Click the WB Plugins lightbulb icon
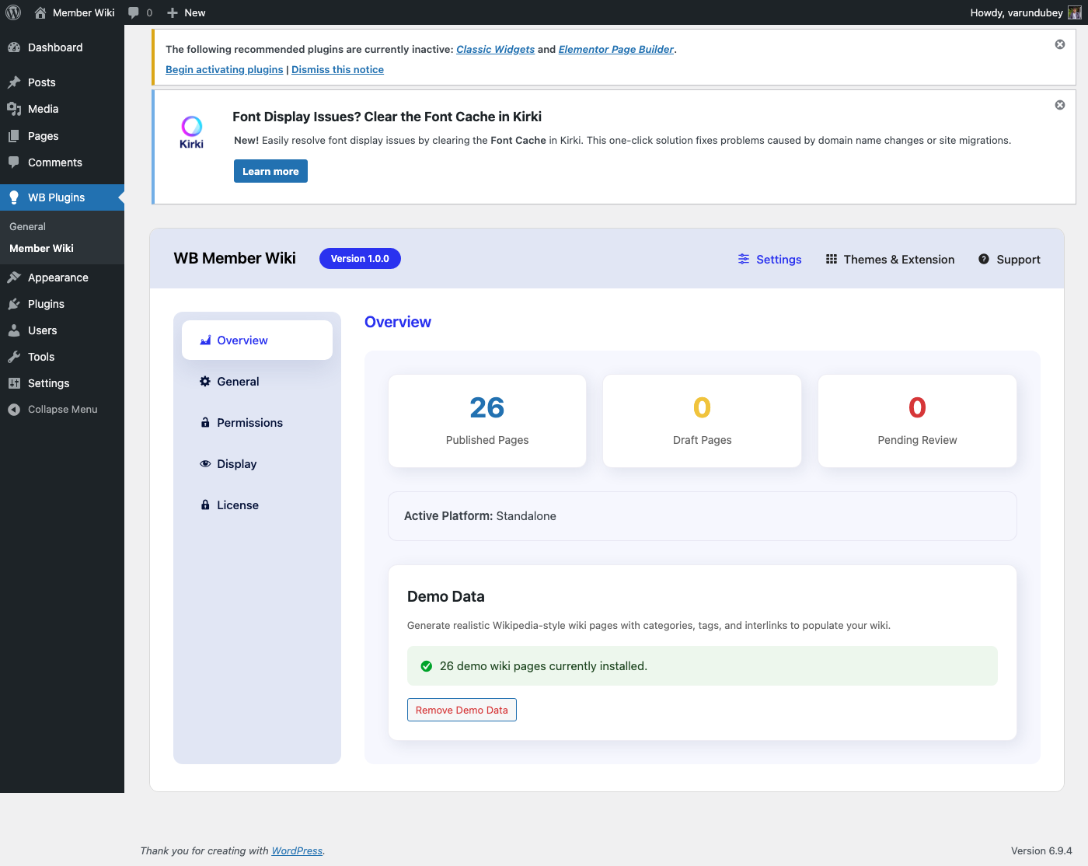 pos(15,197)
